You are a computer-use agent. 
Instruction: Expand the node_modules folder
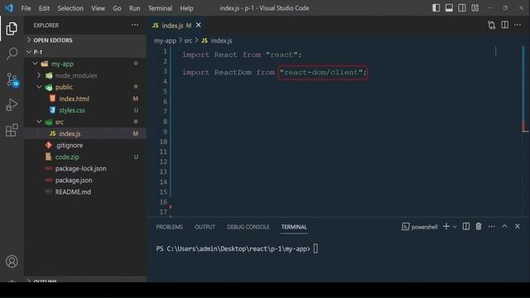coord(85,75)
